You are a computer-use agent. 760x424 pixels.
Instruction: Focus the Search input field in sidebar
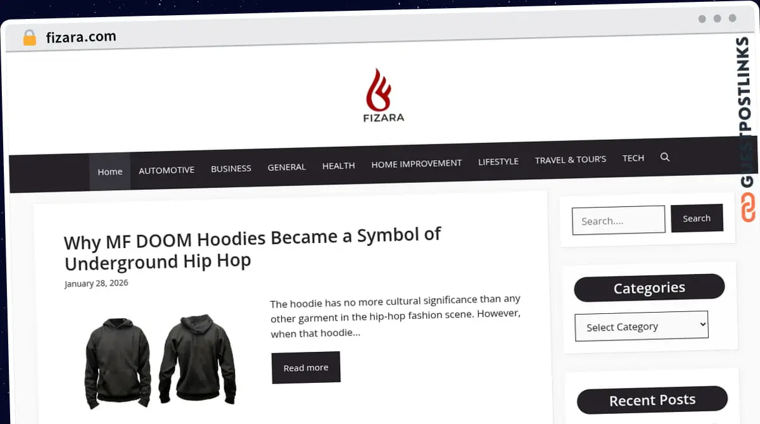tap(618, 220)
